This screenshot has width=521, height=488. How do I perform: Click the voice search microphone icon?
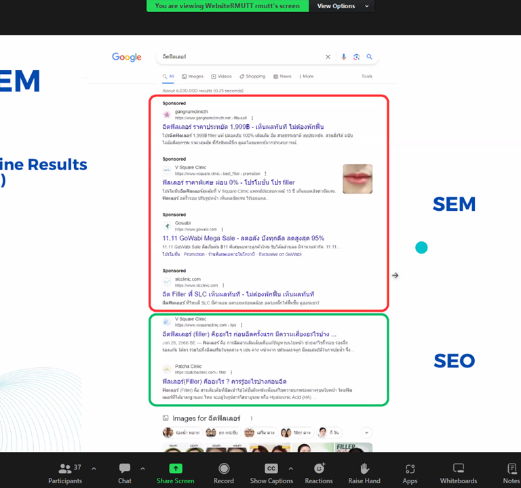point(343,57)
